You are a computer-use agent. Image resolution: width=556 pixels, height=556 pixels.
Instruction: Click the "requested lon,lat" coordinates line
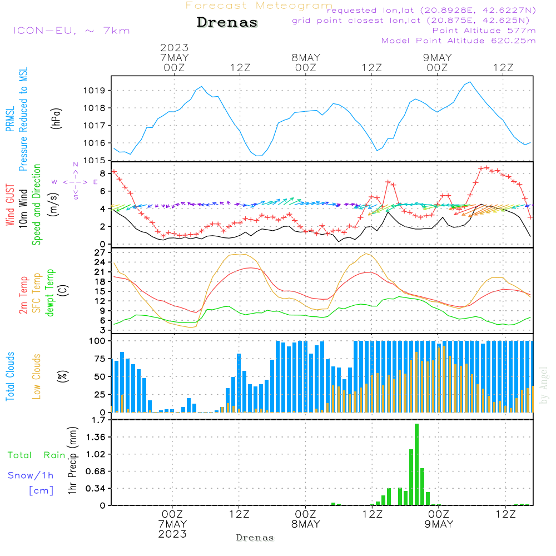point(431,11)
